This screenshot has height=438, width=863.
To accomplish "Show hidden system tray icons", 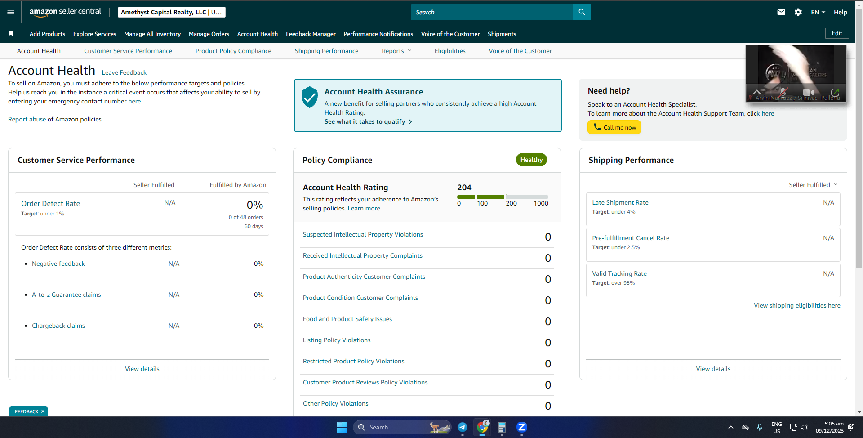I will click(731, 427).
